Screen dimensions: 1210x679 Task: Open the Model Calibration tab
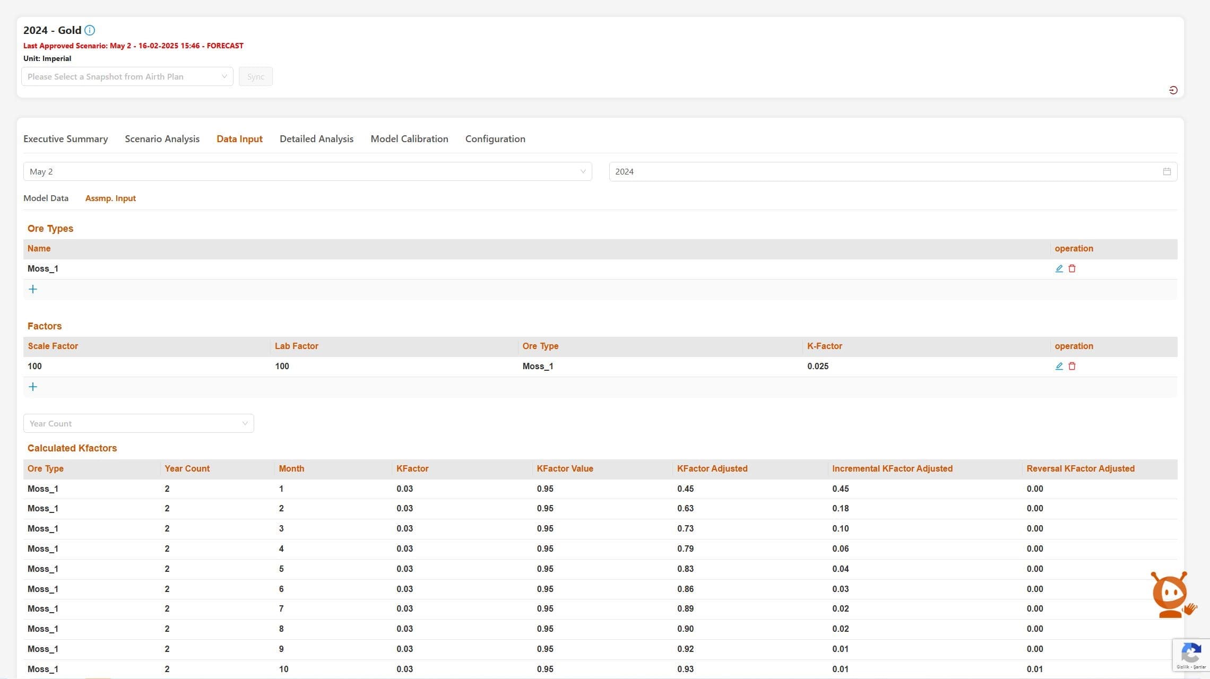pos(409,139)
